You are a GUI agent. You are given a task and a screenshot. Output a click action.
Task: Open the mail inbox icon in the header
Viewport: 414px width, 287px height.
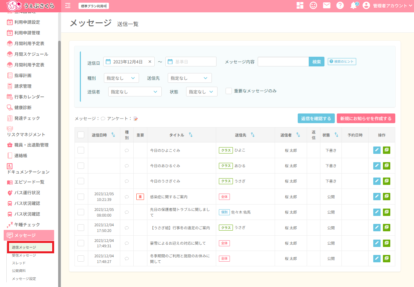click(326, 5)
